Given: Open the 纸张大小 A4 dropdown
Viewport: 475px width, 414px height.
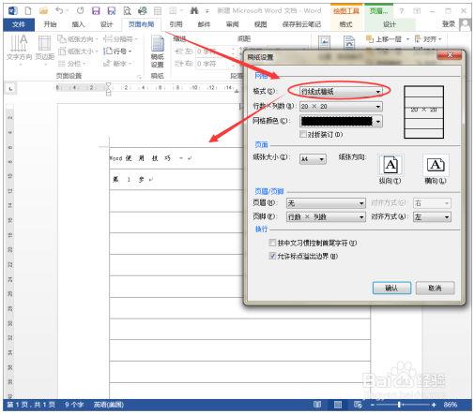Looking at the screenshot, I should (313, 159).
